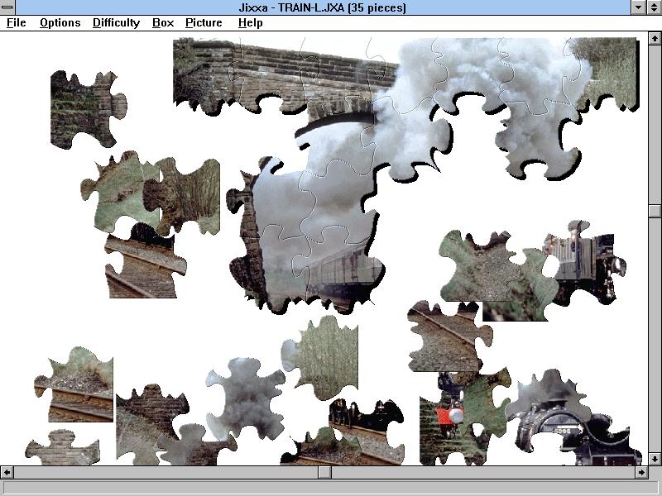Open the Help menu
This screenshot has width=662, height=496.
251,23
